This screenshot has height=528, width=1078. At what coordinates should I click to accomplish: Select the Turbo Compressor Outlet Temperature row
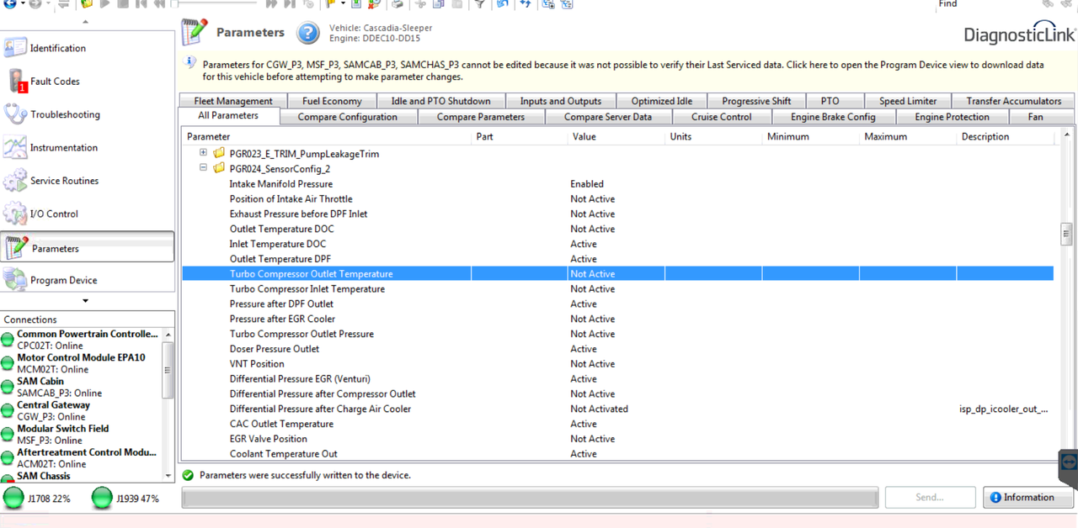click(x=618, y=273)
